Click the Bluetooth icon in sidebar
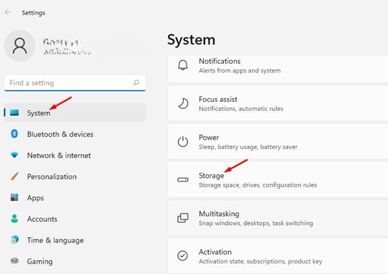 click(x=14, y=134)
